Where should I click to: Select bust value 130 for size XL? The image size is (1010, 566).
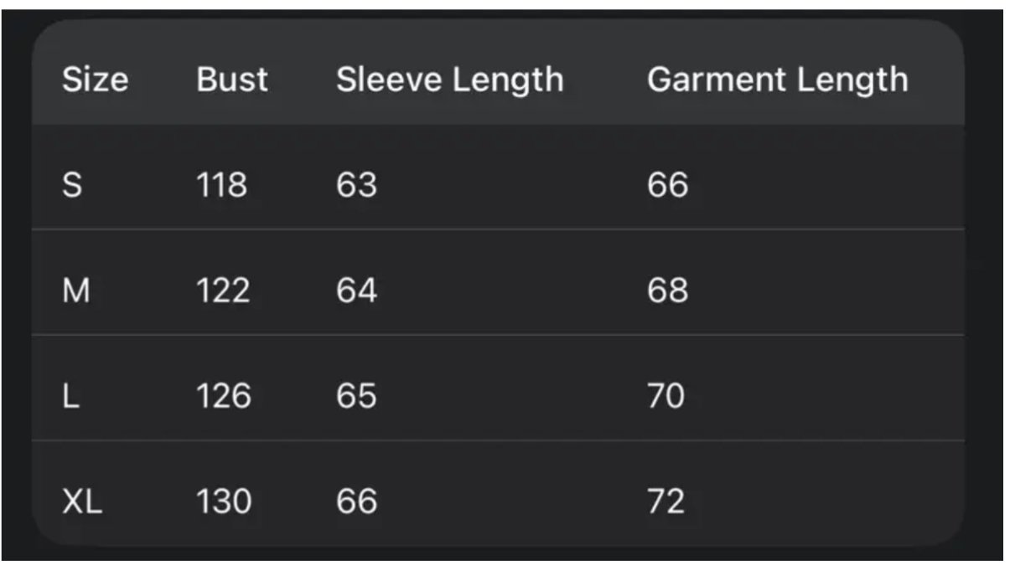223,502
